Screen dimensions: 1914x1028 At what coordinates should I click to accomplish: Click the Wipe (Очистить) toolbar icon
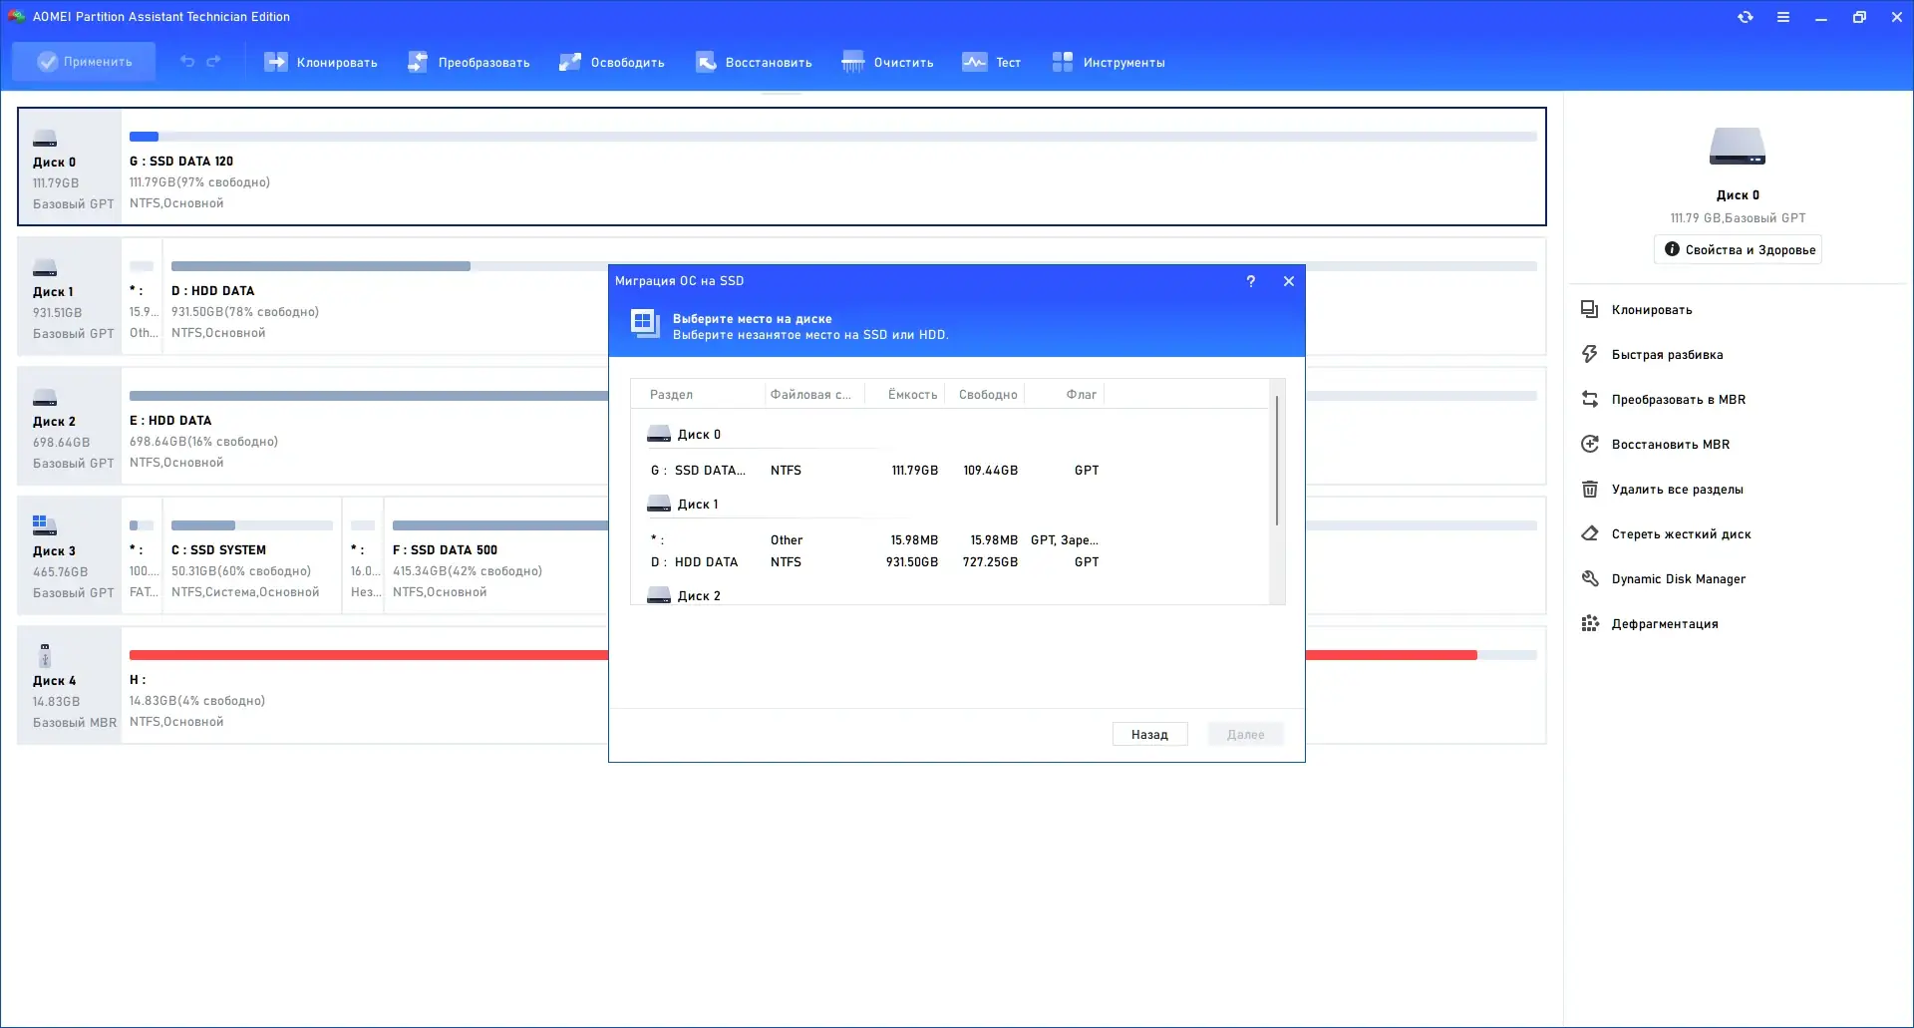853,62
